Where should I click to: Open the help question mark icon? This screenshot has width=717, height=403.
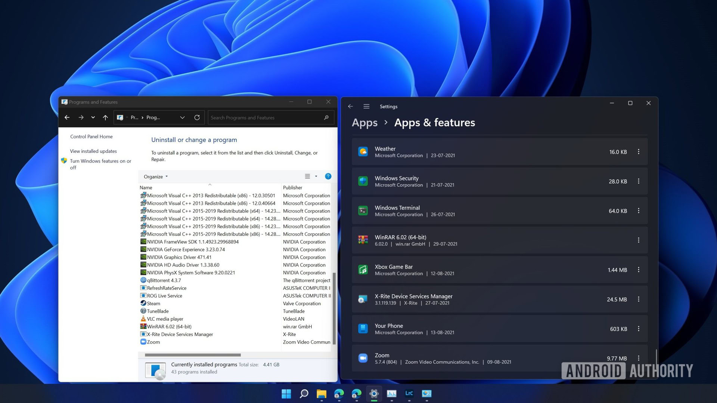328,176
